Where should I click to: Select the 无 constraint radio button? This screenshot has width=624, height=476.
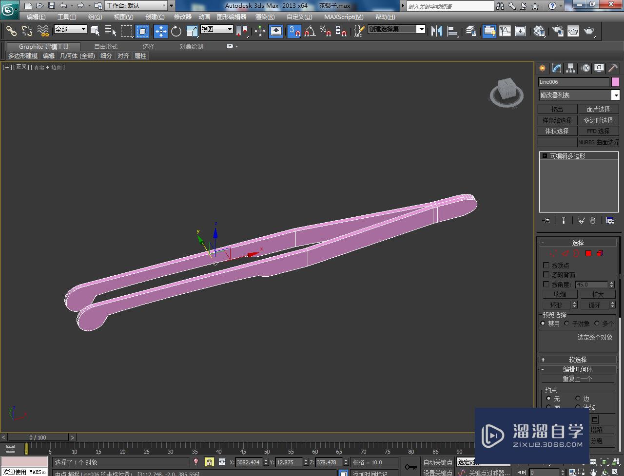(548, 399)
